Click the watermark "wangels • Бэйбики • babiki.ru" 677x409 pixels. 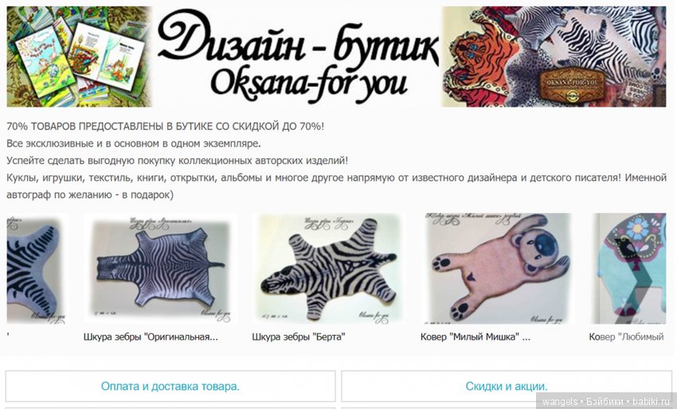(606, 402)
